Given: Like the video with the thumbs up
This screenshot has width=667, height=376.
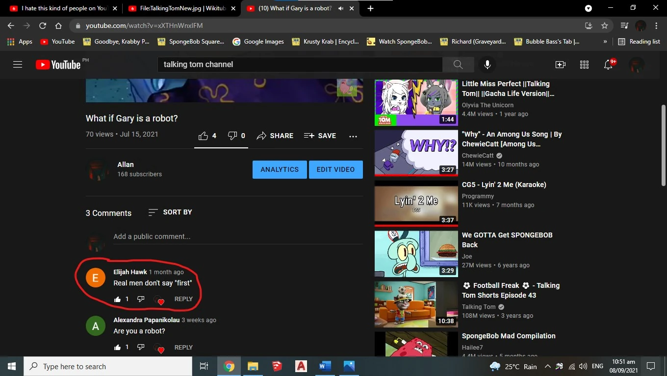Looking at the screenshot, I should click(203, 136).
